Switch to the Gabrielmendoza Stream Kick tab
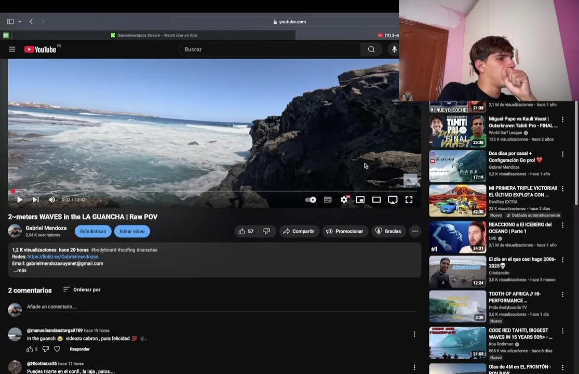This screenshot has width=579, height=374. pyautogui.click(x=154, y=35)
